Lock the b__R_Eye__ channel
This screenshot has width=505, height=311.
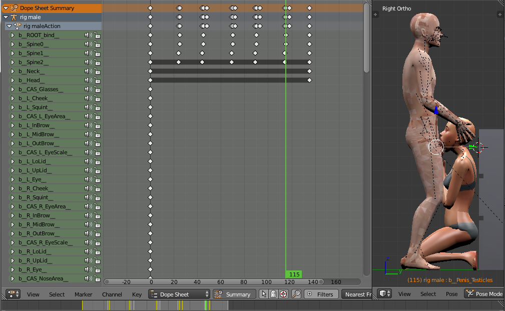(x=97, y=269)
